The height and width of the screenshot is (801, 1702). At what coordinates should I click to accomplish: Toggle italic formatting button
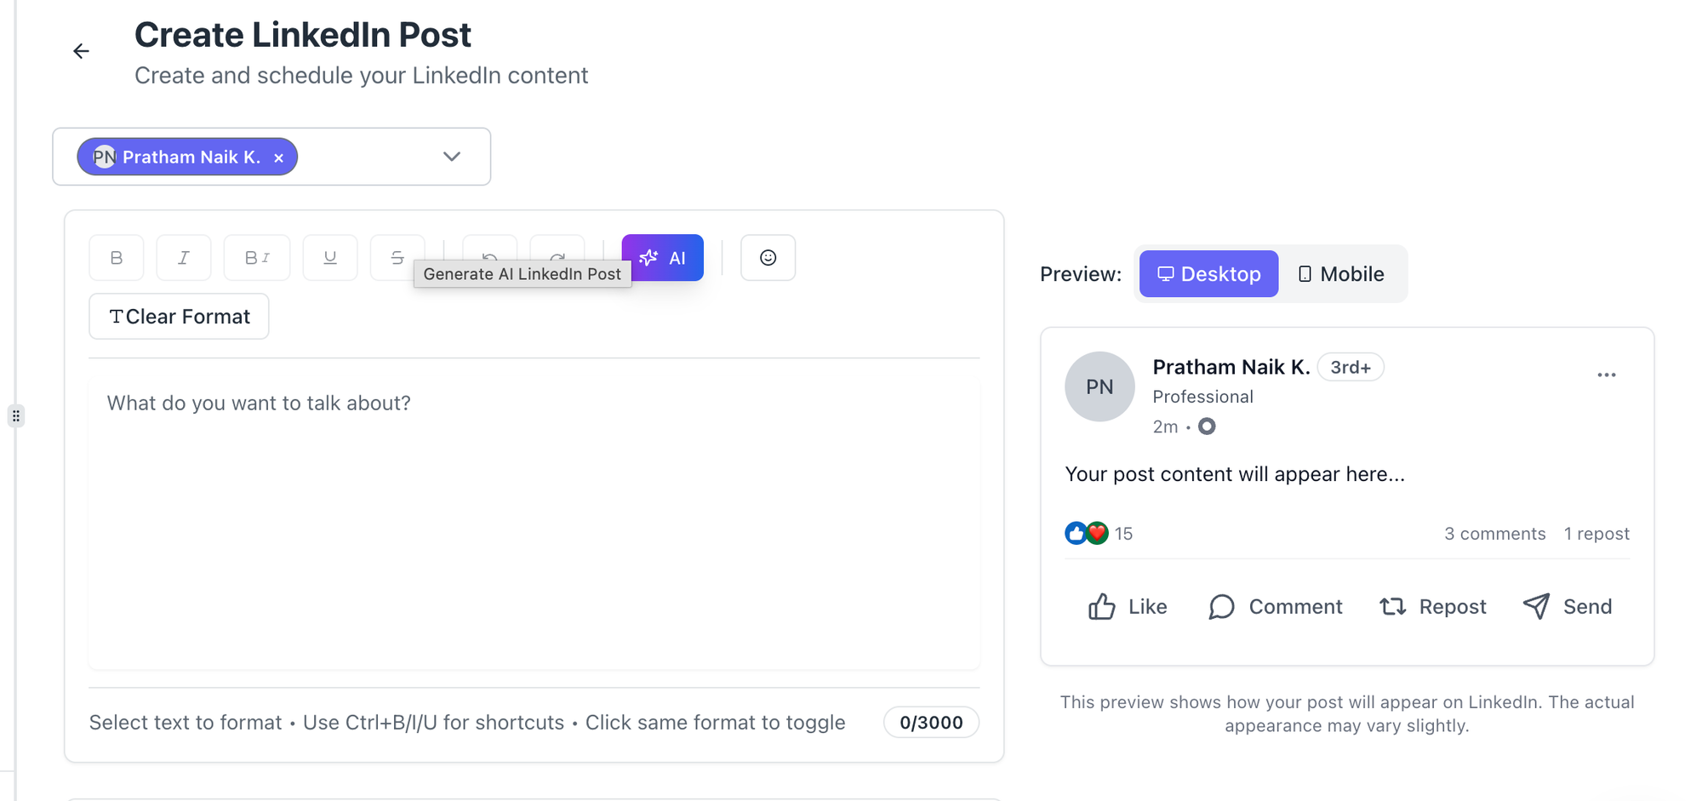(x=184, y=258)
